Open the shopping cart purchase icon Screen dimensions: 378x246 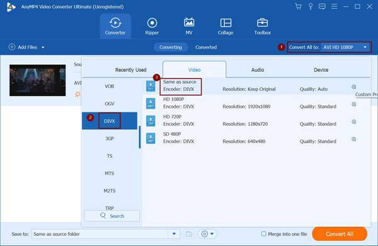point(298,6)
